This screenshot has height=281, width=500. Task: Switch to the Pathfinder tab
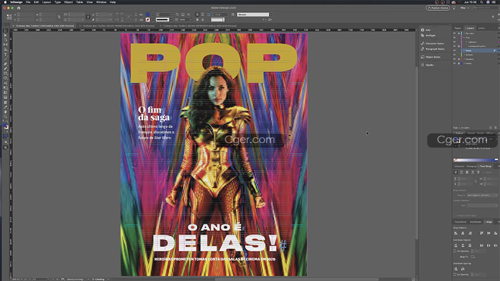(476, 222)
